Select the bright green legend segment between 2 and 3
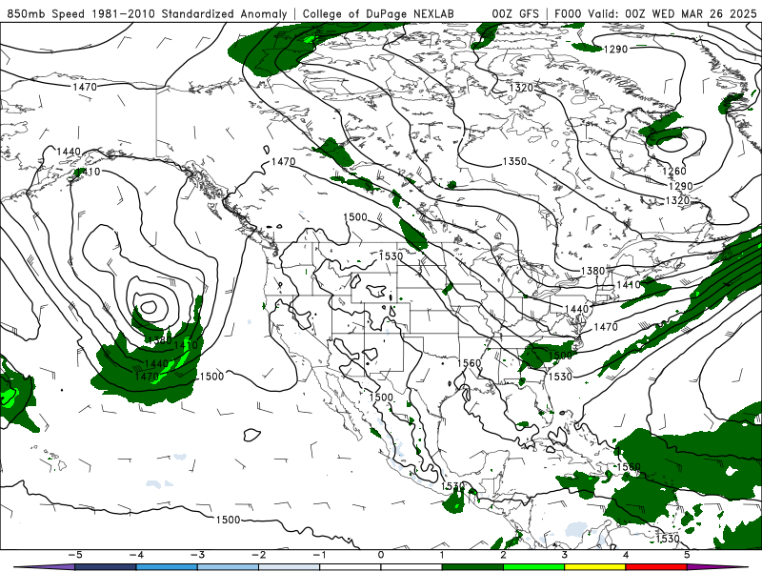This screenshot has width=762, height=572. (533, 567)
